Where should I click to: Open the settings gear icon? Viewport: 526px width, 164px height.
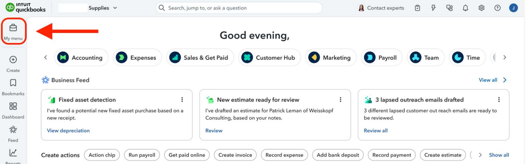tap(481, 8)
